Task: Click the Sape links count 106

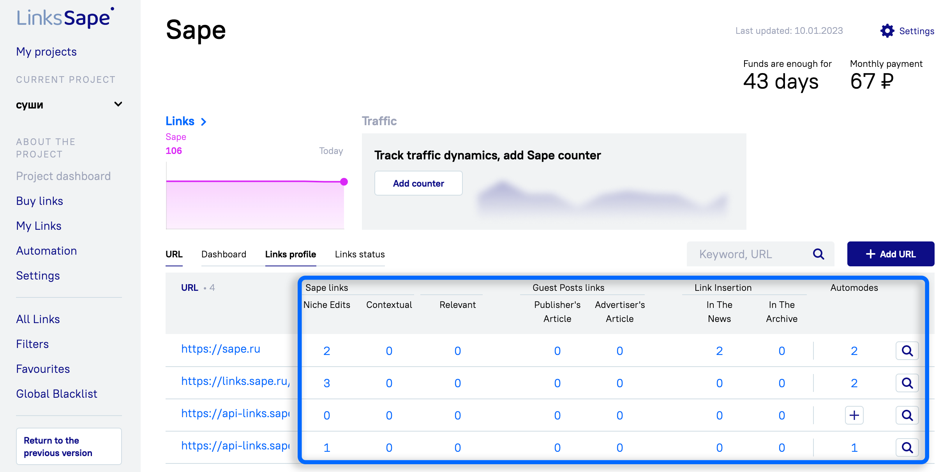Action: tap(173, 151)
